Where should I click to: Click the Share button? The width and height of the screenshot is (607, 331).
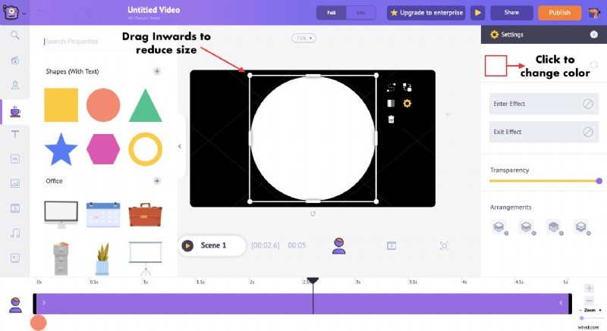click(x=511, y=13)
